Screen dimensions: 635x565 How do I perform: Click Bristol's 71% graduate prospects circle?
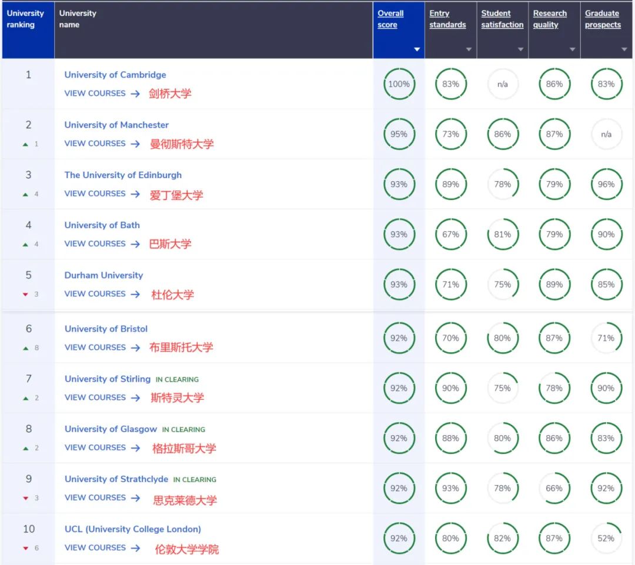[606, 338]
